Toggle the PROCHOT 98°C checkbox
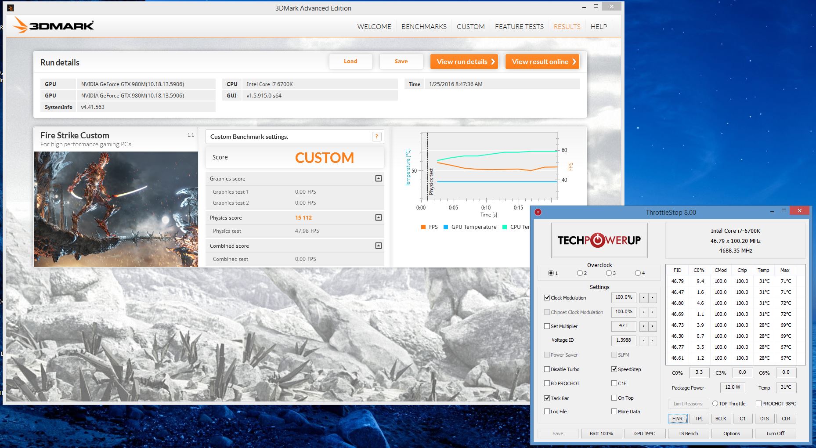 [758, 404]
